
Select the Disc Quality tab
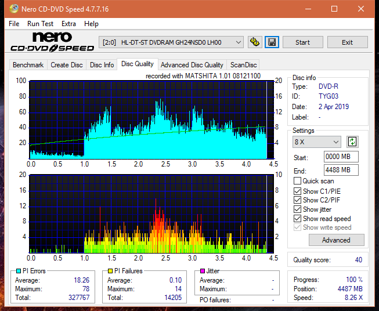[x=138, y=64]
